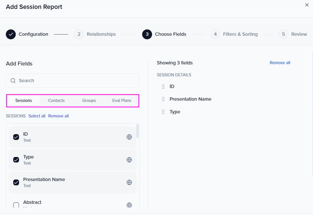313x215 pixels.
Task: Enable the Abstract field checkbox
Action: point(16,205)
